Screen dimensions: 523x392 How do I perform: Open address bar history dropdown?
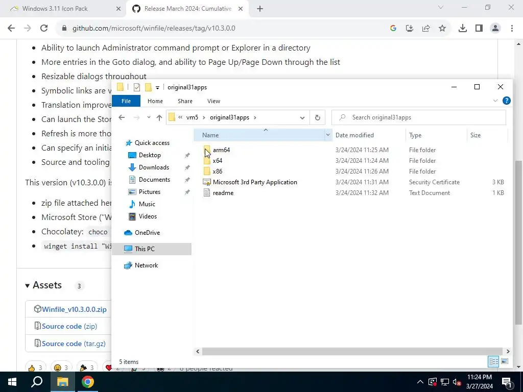click(x=302, y=118)
